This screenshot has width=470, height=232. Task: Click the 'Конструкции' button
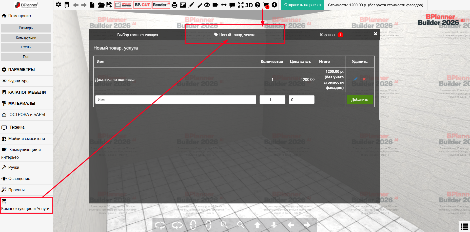[26, 38]
